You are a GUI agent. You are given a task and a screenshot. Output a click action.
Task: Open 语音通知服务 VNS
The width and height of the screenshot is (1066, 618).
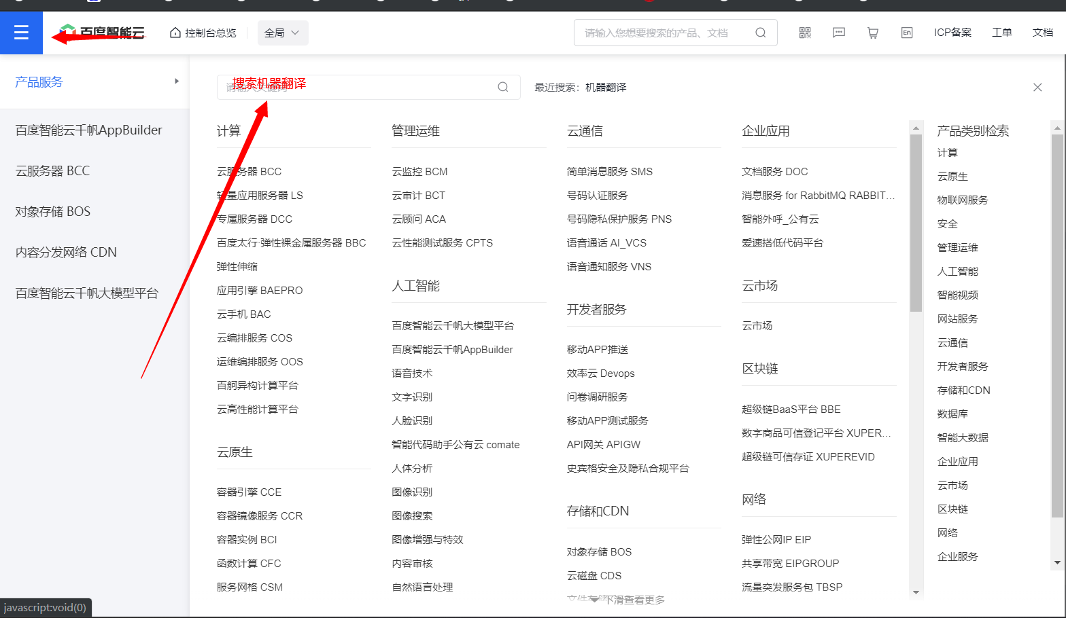point(609,266)
